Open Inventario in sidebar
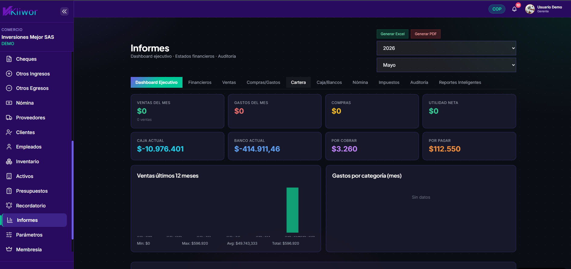 (x=34, y=161)
